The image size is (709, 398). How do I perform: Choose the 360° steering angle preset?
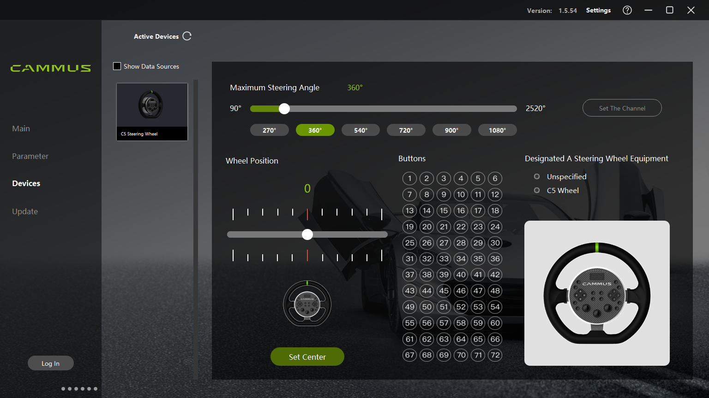pyautogui.click(x=315, y=130)
